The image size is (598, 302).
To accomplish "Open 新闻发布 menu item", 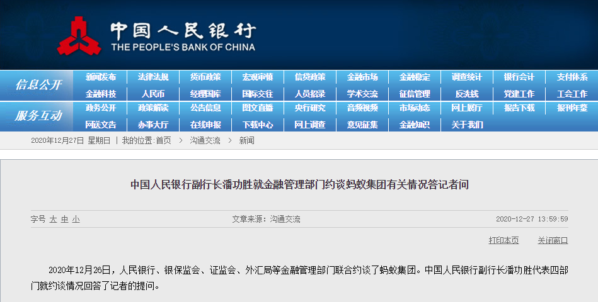I will click(101, 77).
